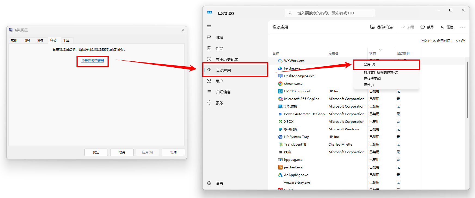Click the chrome.exe icon in startup list

coord(280,84)
